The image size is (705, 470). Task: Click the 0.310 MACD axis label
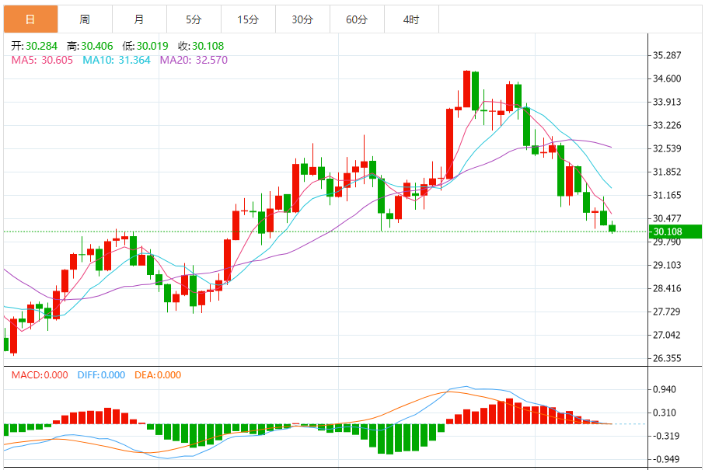point(665,413)
